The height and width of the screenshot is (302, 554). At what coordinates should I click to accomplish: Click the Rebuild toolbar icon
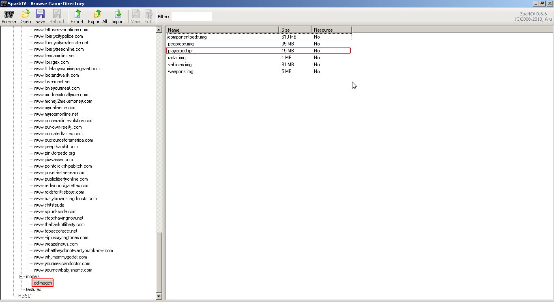pos(57,17)
